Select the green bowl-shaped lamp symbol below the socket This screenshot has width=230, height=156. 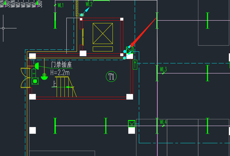pyautogui.click(x=44, y=77)
